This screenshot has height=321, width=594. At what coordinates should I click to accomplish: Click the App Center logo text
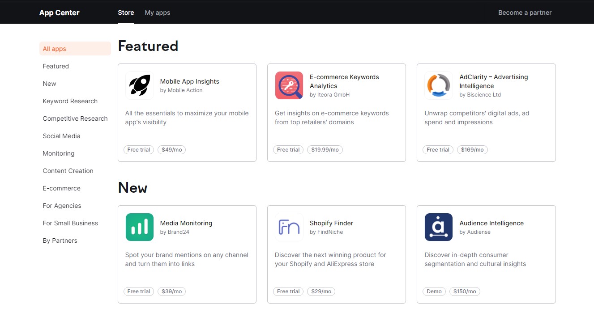[59, 13]
